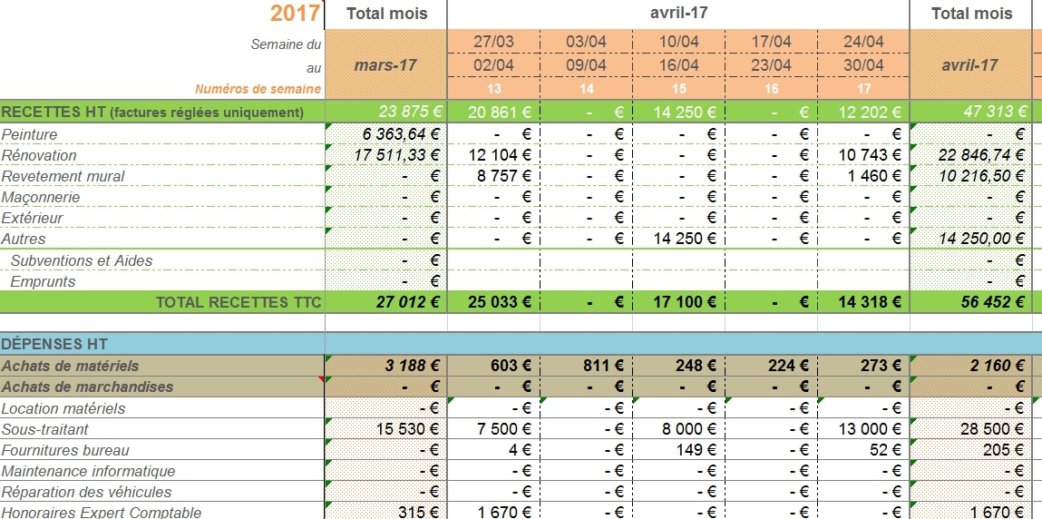Click the orange 2017 year cell
The width and height of the screenshot is (1042, 519).
pos(295,14)
